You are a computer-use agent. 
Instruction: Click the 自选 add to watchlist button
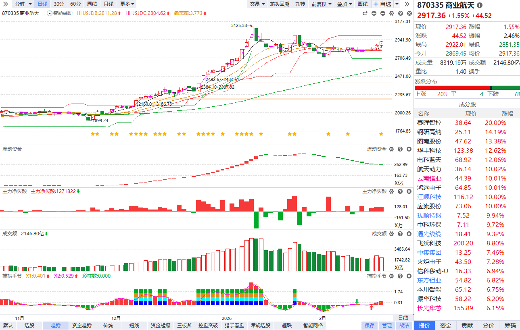382,4
